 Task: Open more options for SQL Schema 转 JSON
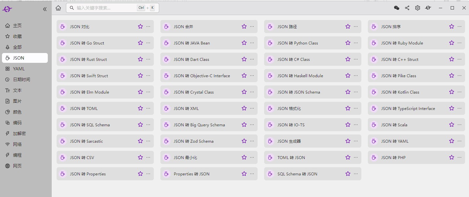click(x=356, y=174)
